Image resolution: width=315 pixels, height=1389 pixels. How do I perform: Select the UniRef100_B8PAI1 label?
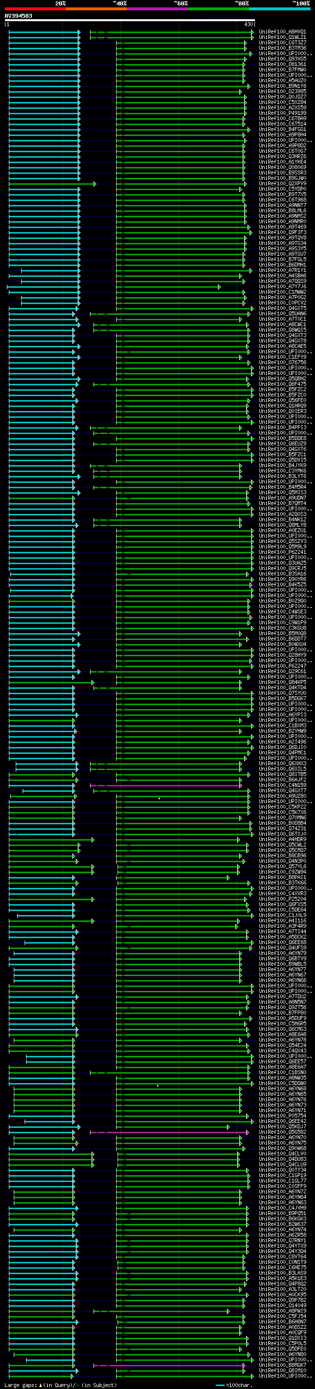283,877
